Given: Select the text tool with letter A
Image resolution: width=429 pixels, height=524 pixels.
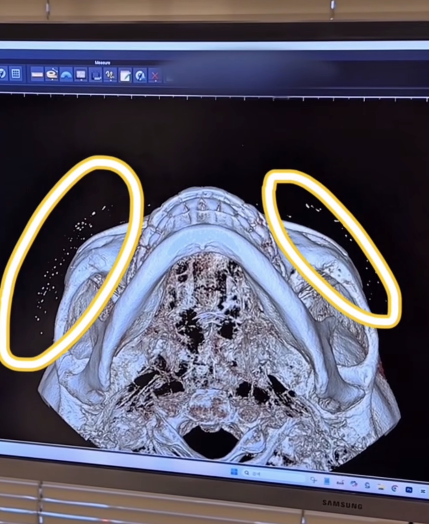Looking at the screenshot, I should [140, 75].
